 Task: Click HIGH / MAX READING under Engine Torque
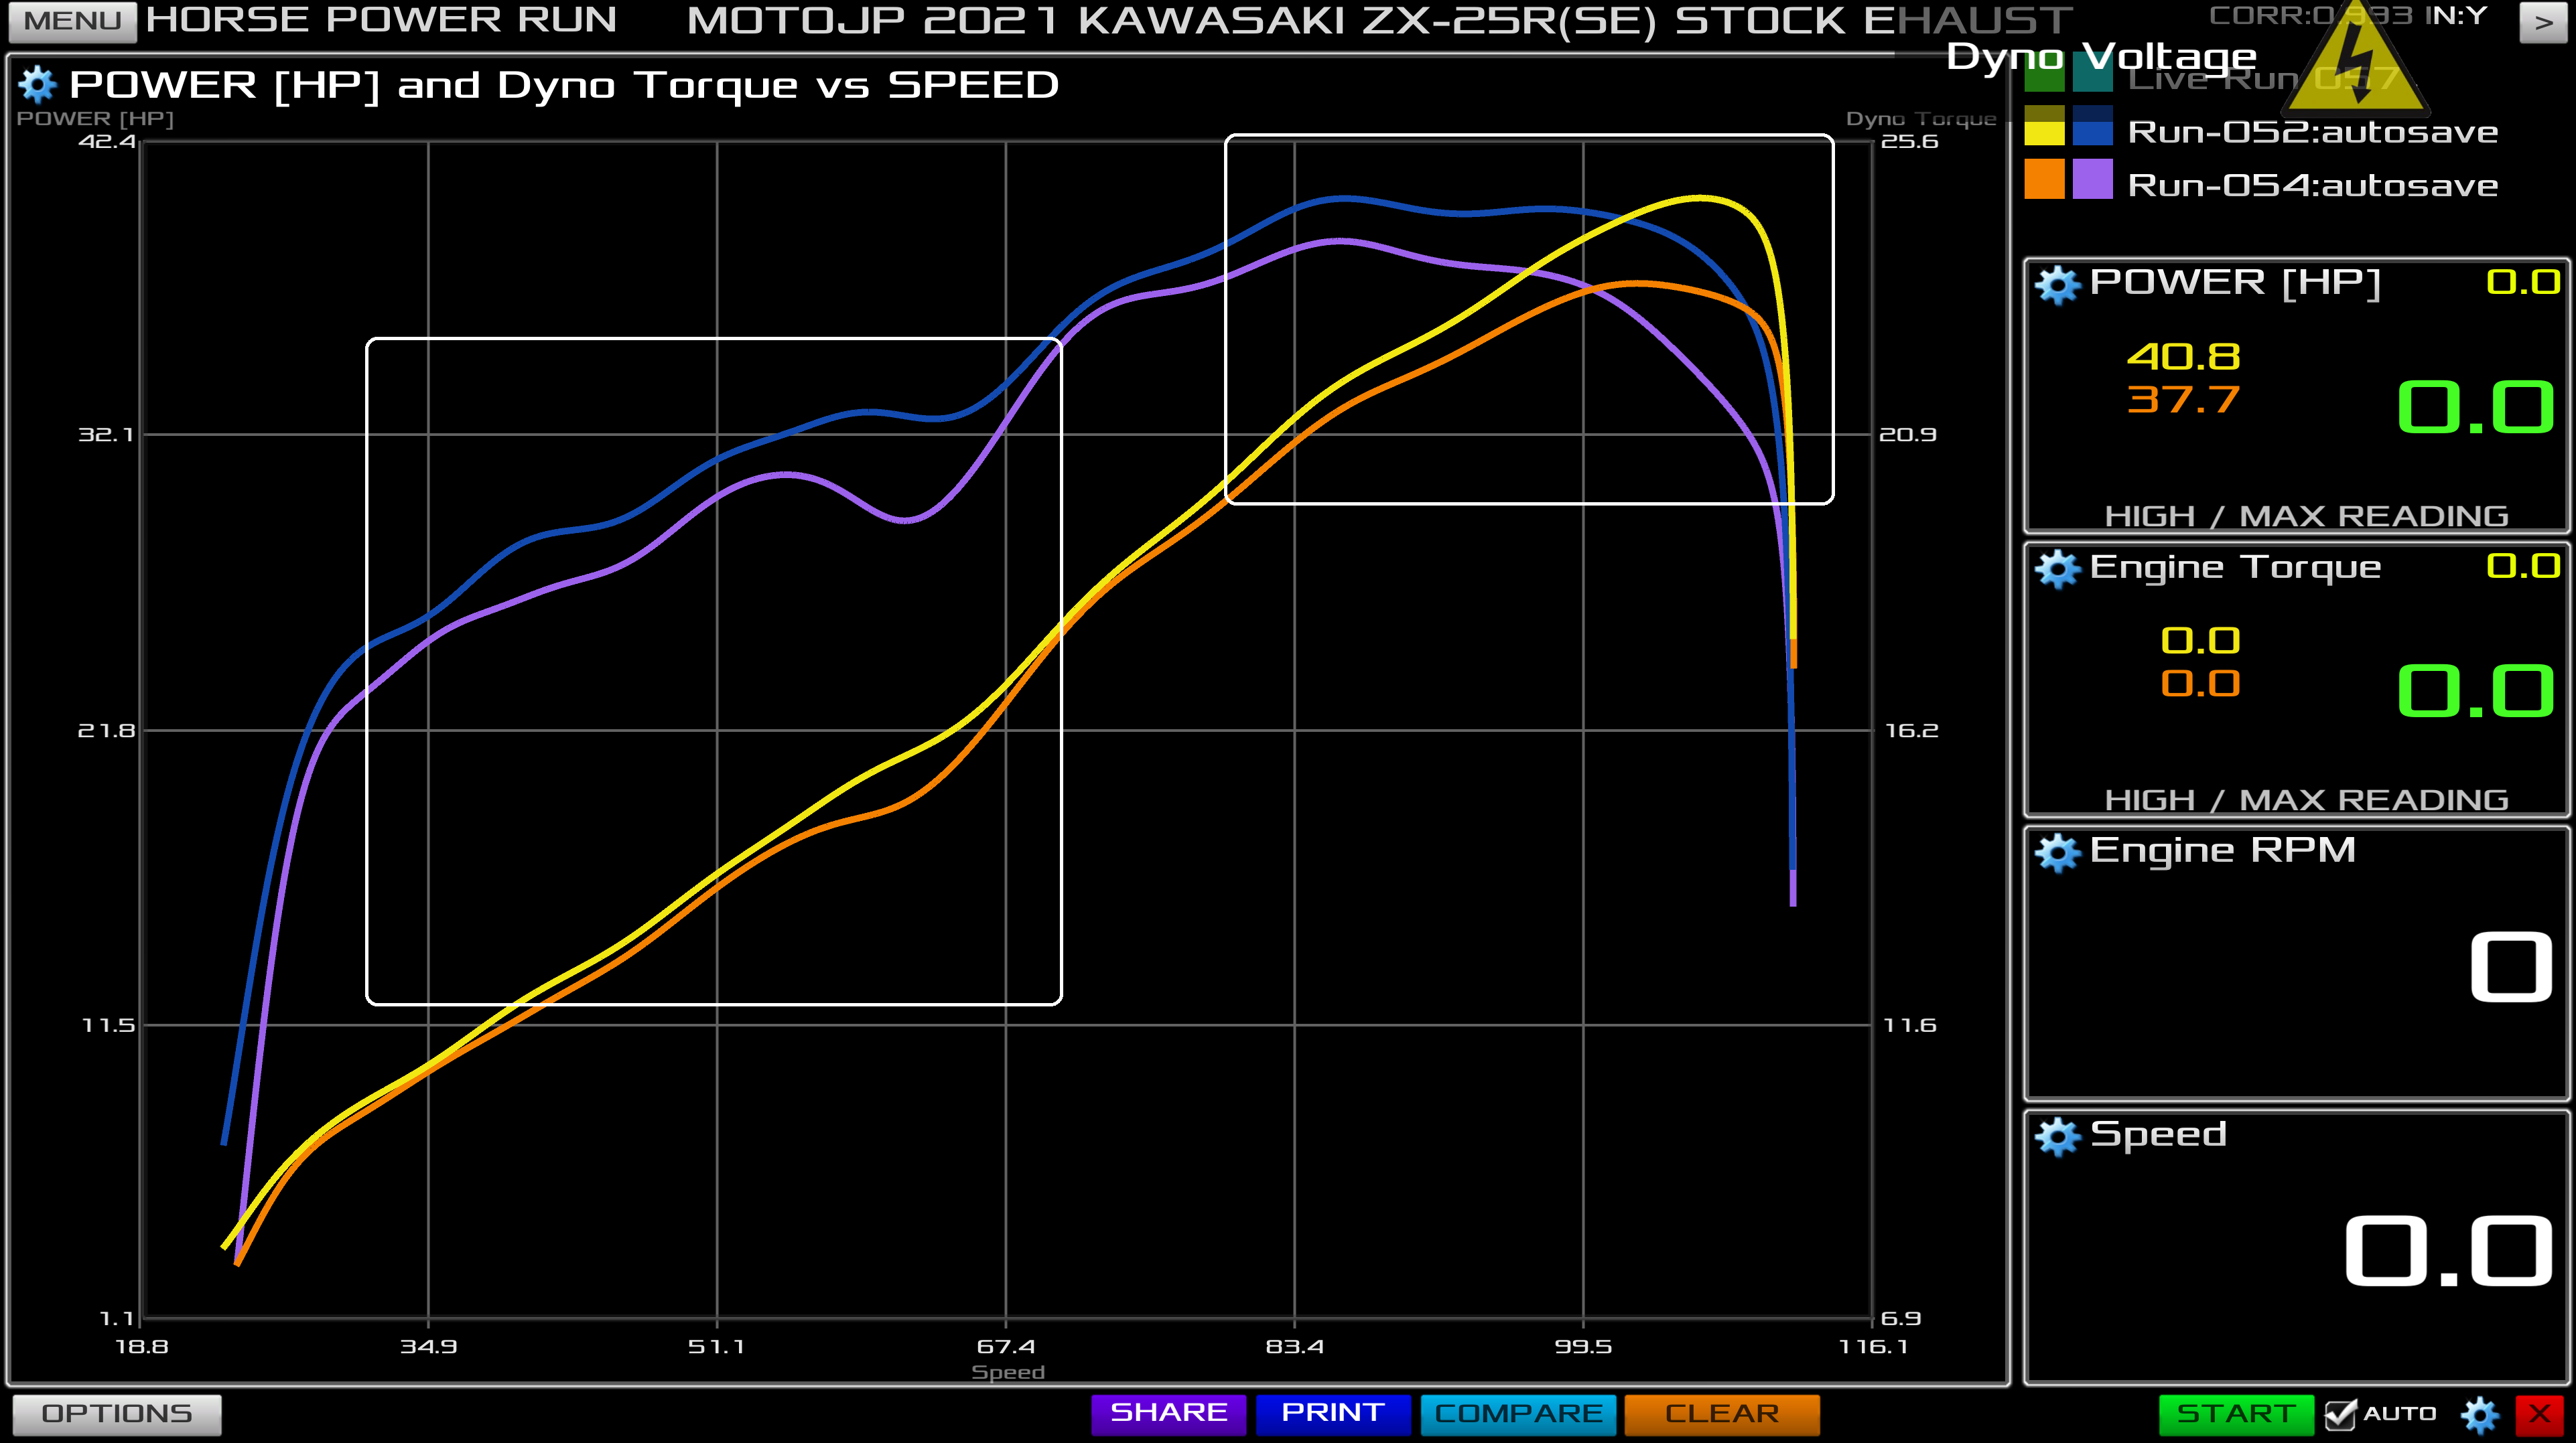pyautogui.click(x=2306, y=800)
